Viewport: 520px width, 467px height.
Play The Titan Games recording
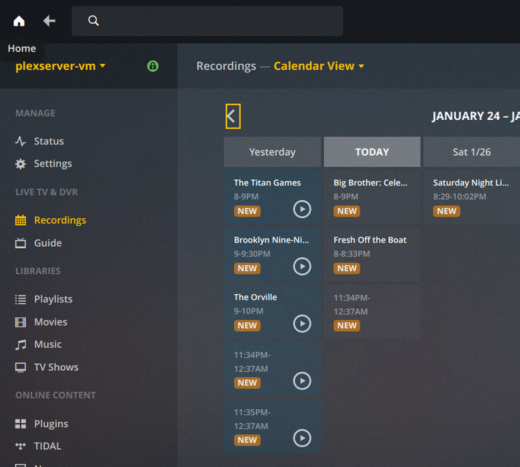[x=302, y=209]
